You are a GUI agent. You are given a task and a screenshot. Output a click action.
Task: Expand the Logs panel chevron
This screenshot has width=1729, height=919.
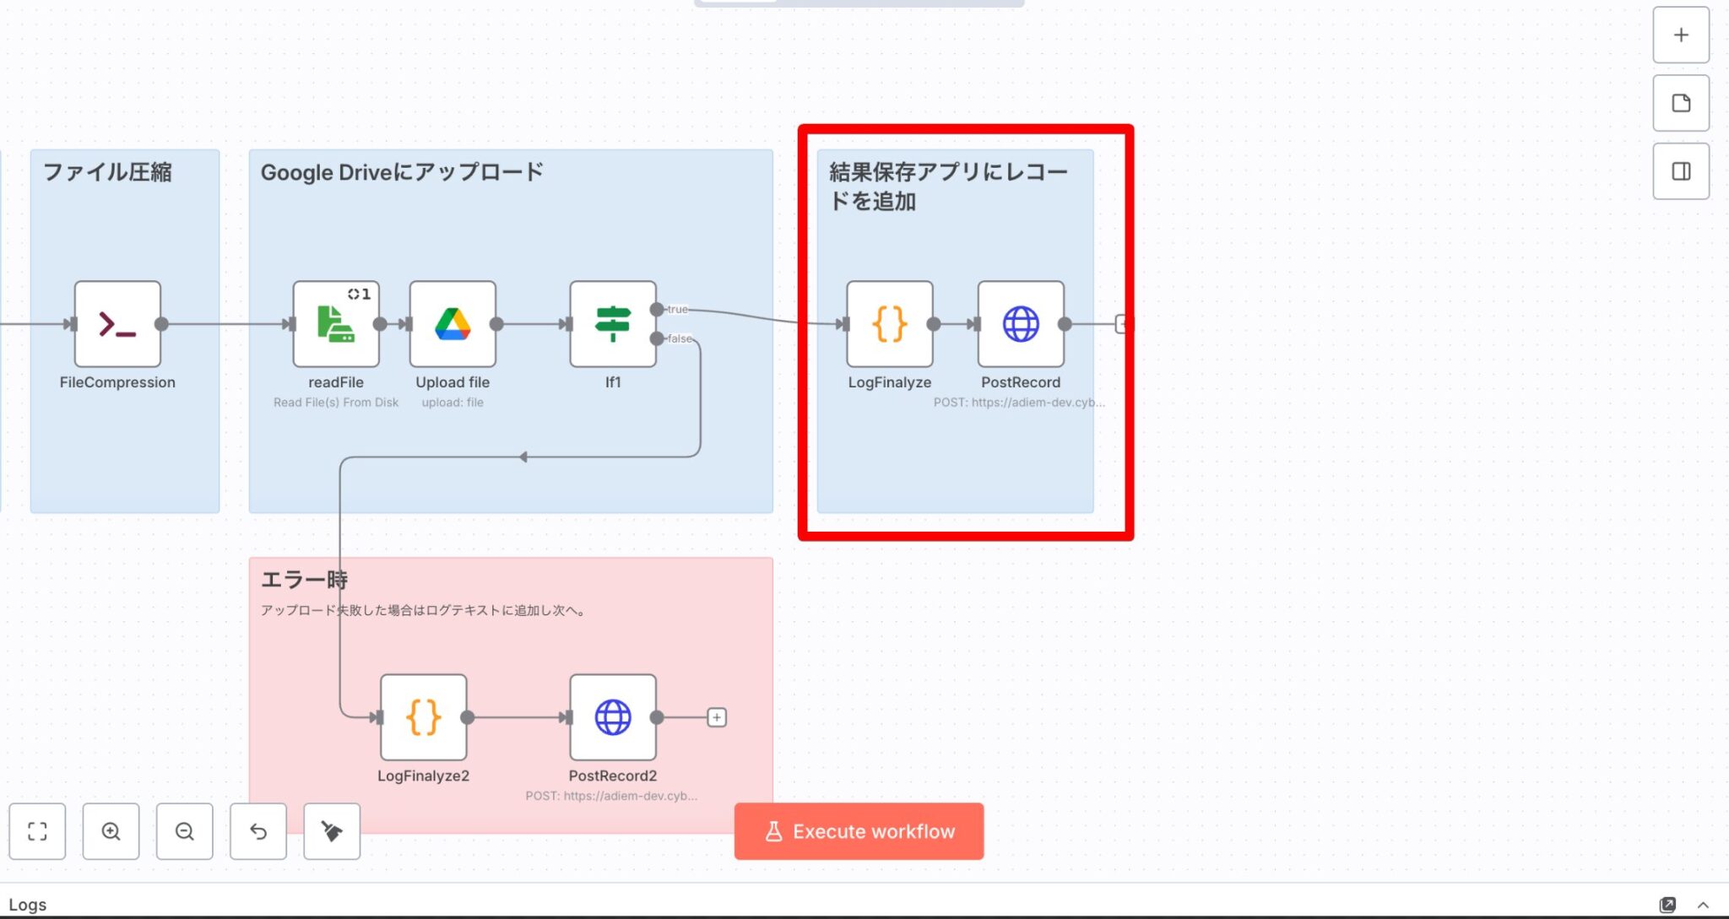pyautogui.click(x=1703, y=905)
